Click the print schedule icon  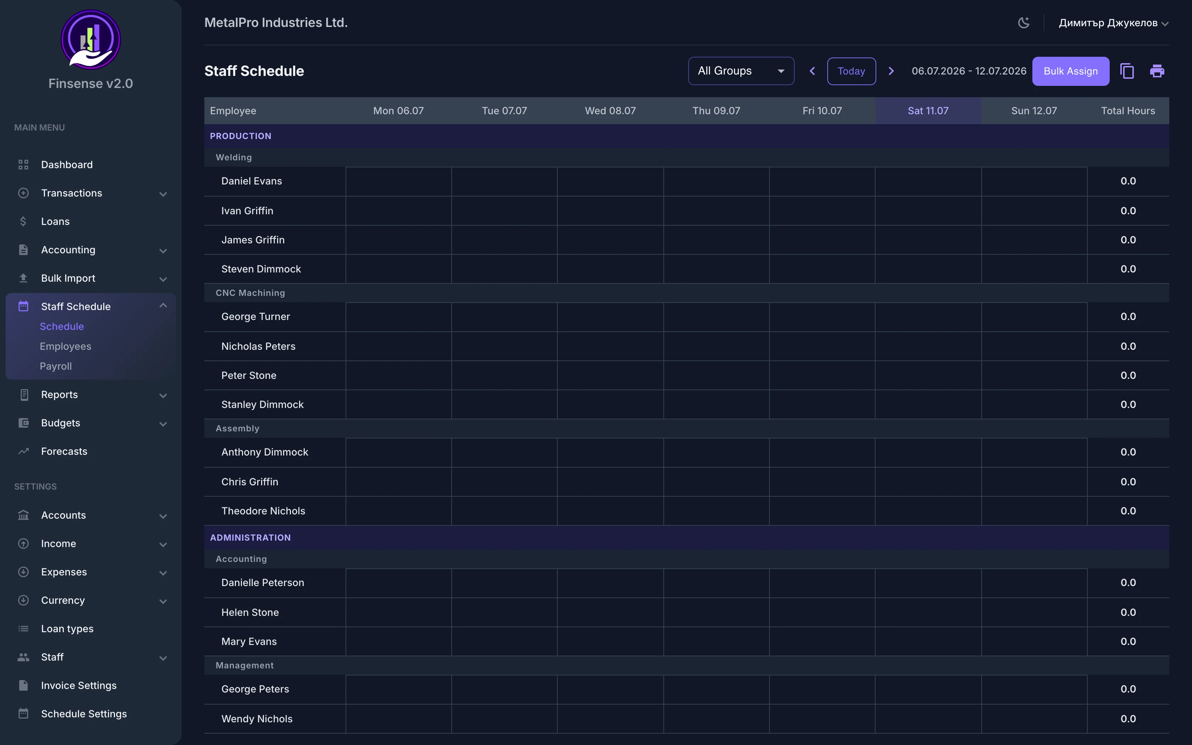1157,71
